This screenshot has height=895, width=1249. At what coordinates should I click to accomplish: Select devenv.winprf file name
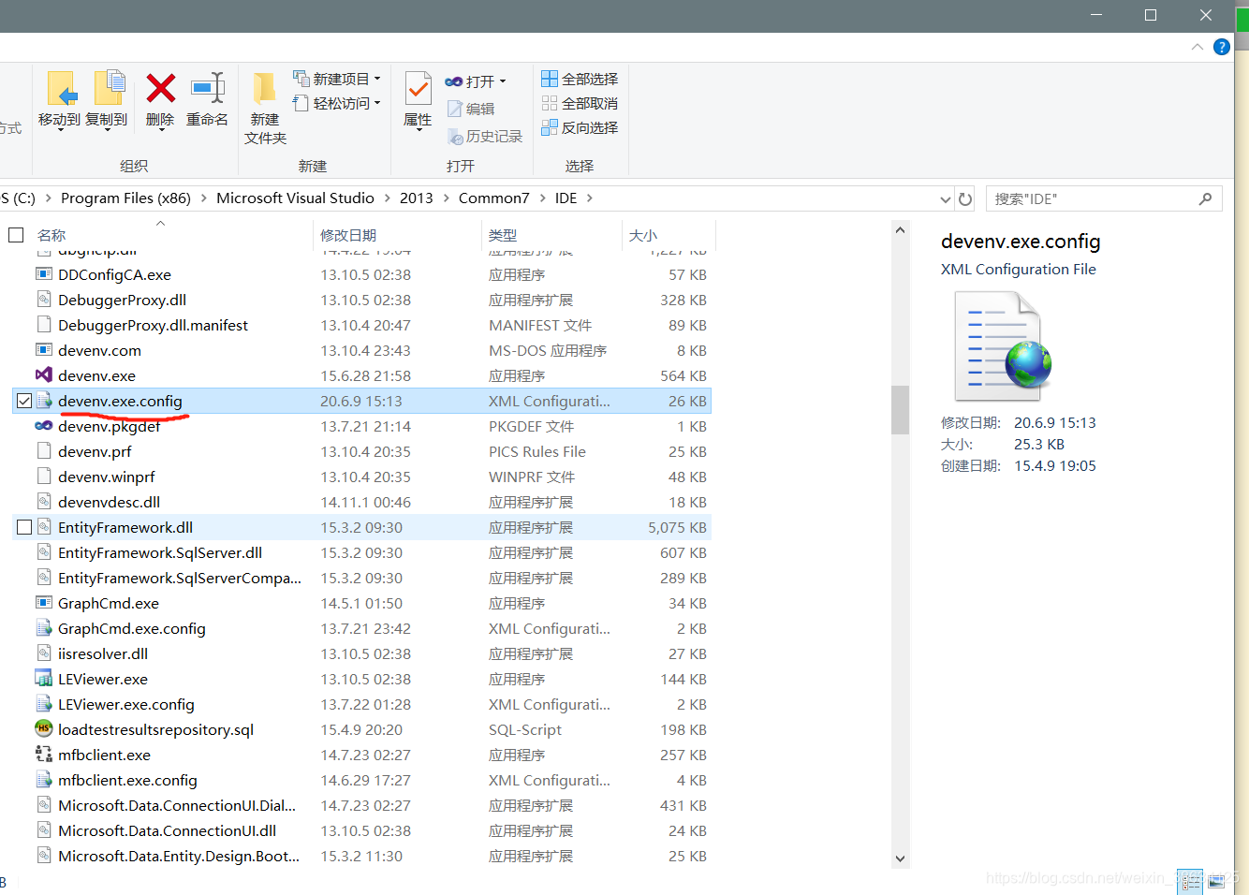(107, 477)
